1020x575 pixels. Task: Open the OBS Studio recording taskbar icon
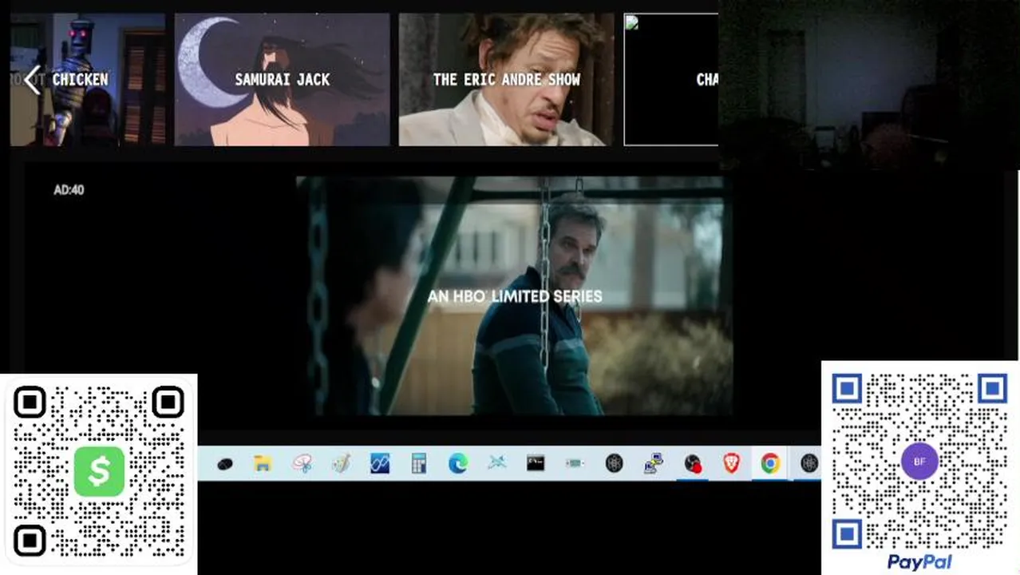click(693, 463)
